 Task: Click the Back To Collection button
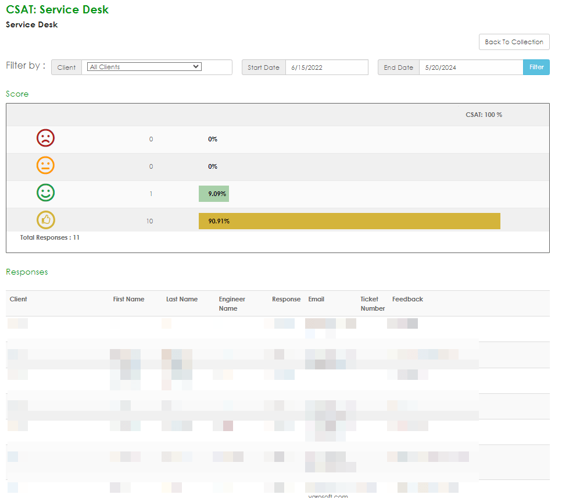click(x=514, y=42)
